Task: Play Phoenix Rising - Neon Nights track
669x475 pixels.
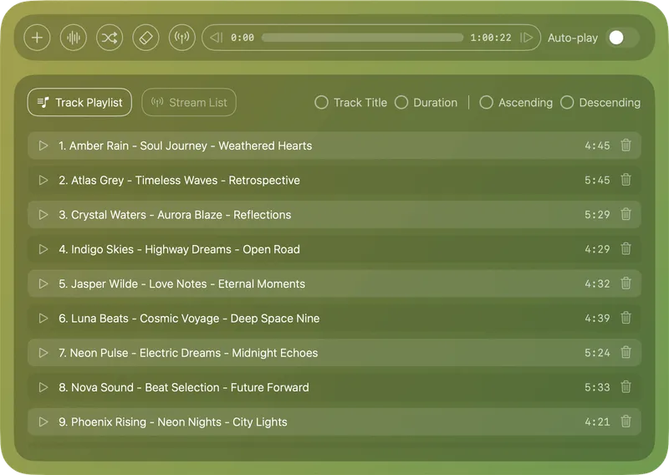Action: [x=43, y=422]
